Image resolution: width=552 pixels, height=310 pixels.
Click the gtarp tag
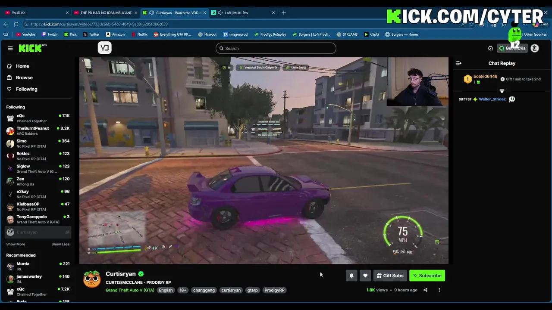pos(253,290)
